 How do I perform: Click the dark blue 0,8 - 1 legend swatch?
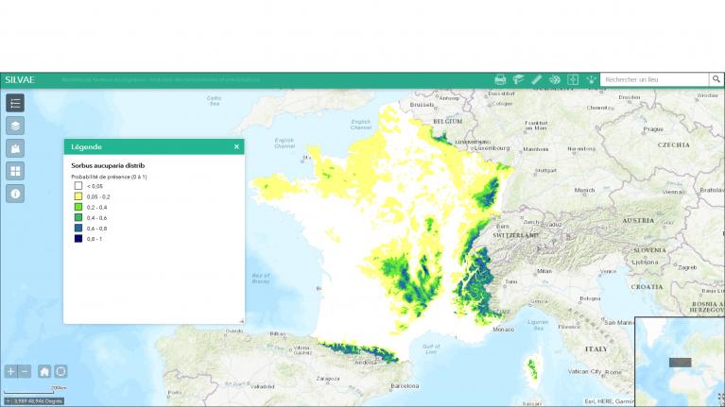(x=78, y=238)
